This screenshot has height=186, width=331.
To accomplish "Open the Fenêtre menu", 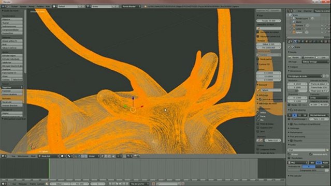I will 40,7.
